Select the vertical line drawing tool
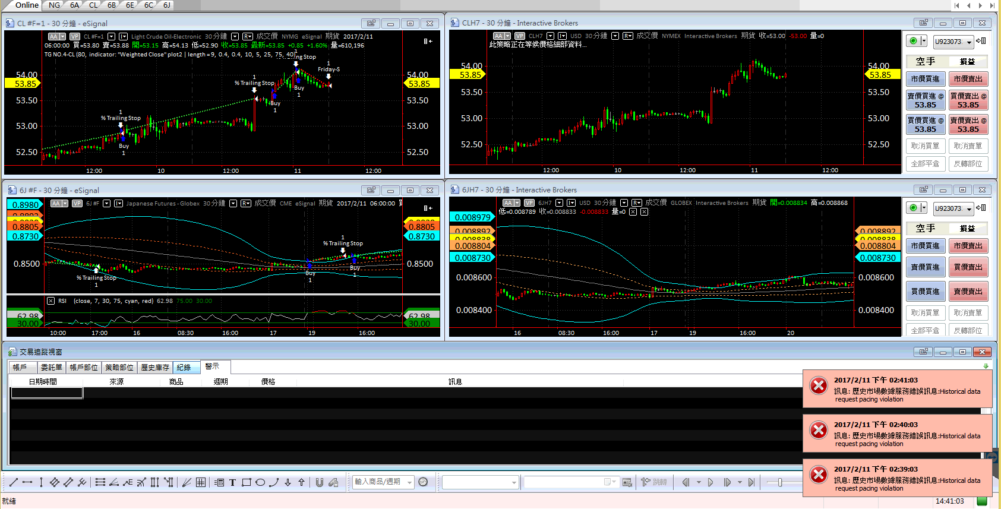This screenshot has width=1001, height=509. tap(41, 482)
